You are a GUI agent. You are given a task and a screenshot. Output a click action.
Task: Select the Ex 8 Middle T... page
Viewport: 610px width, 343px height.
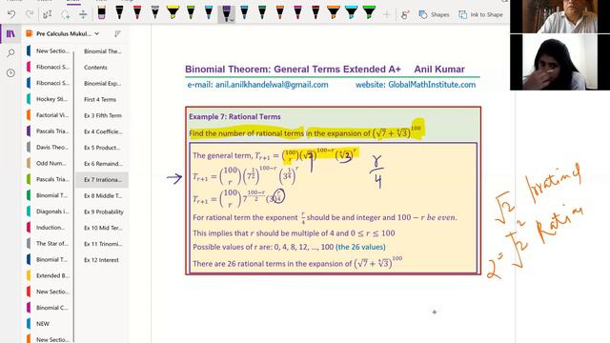pos(102,195)
